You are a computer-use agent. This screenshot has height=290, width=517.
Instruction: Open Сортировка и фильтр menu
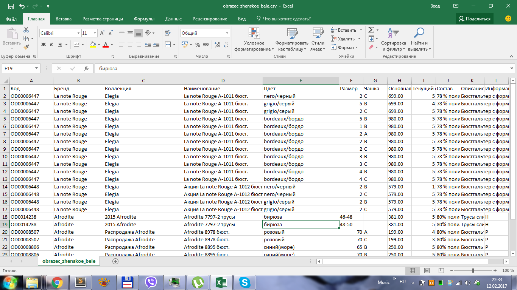[x=394, y=40]
